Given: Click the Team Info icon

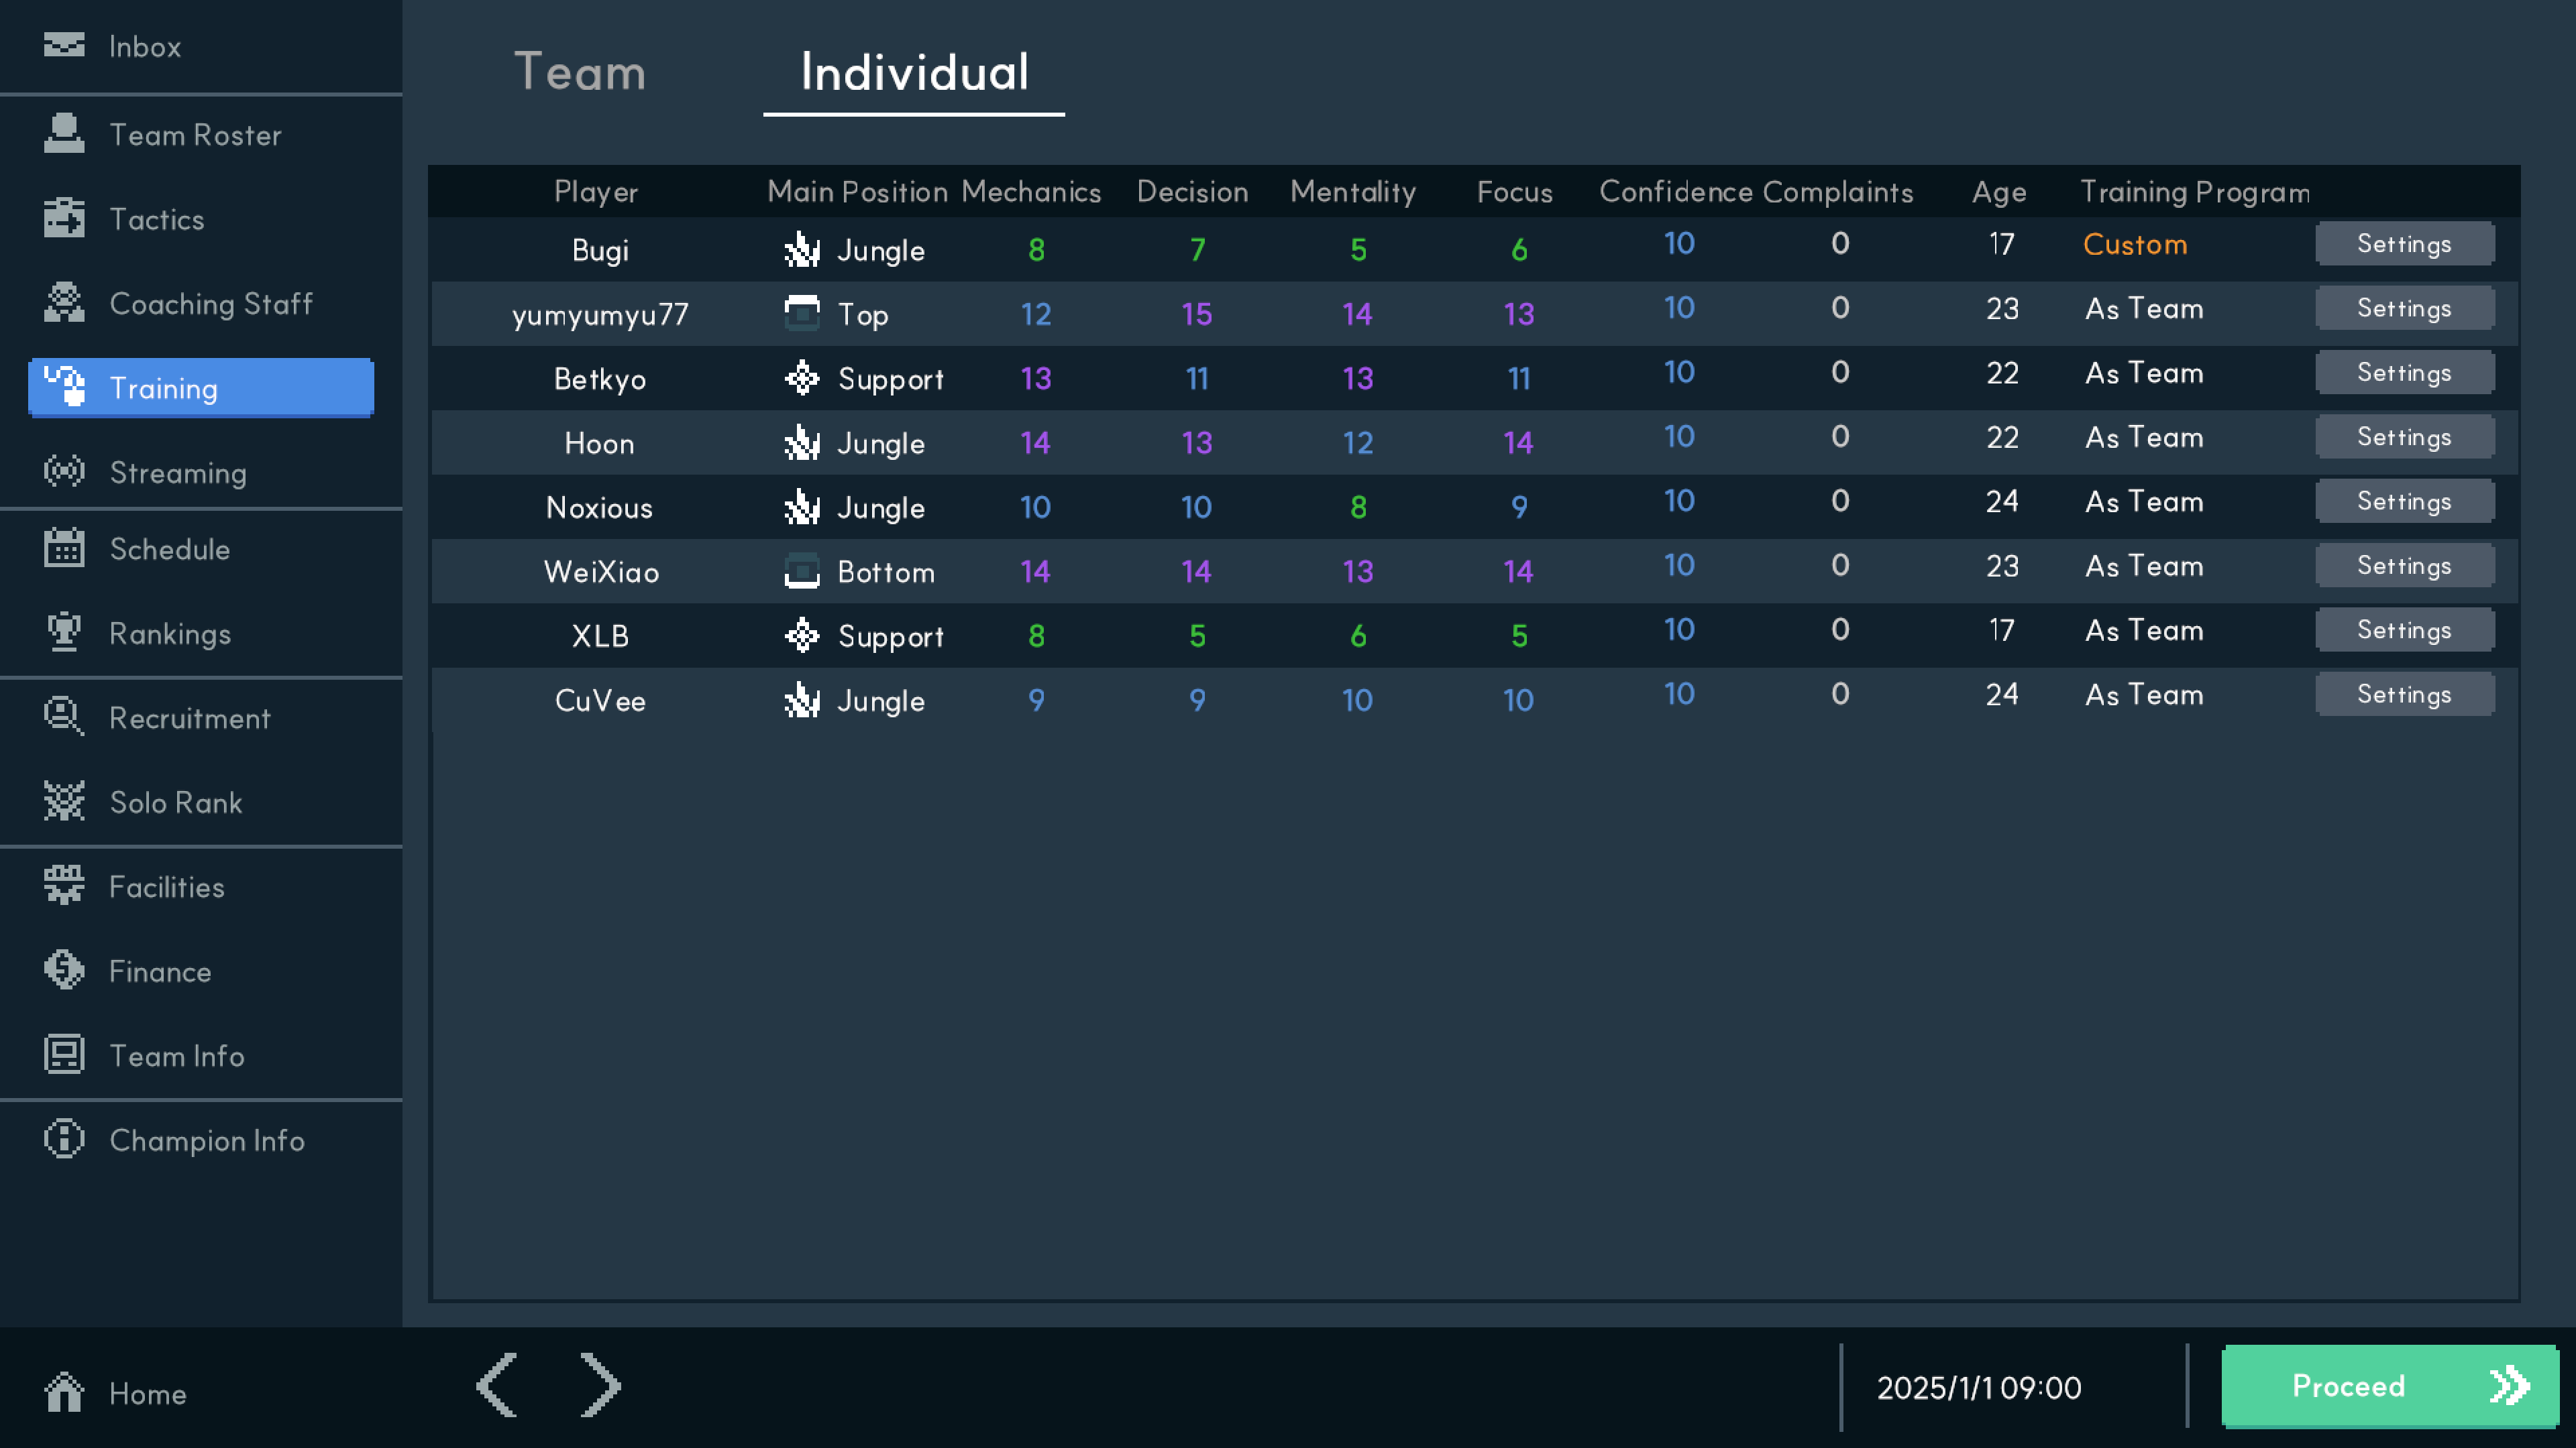Looking at the screenshot, I should coord(64,1054).
